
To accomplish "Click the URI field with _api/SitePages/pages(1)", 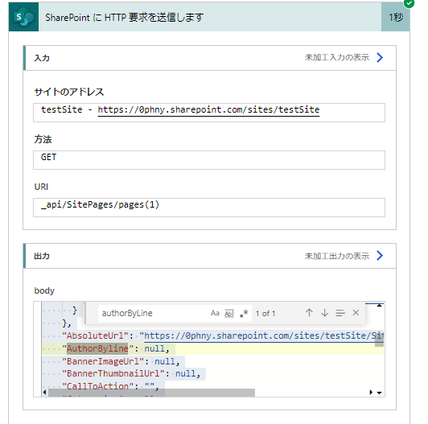I will pyautogui.click(x=209, y=208).
